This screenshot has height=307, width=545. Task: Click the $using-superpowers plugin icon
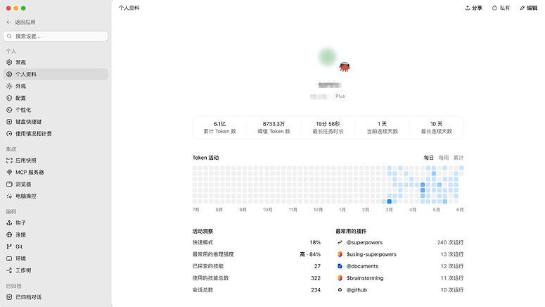tap(340, 254)
